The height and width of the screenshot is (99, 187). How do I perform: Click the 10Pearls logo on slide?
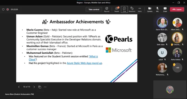click(x=119, y=39)
